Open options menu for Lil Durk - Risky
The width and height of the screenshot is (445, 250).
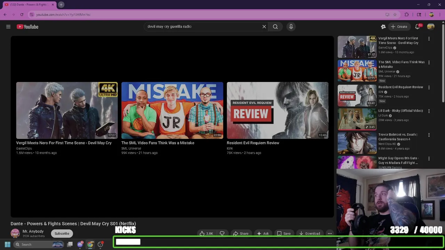[429, 111]
